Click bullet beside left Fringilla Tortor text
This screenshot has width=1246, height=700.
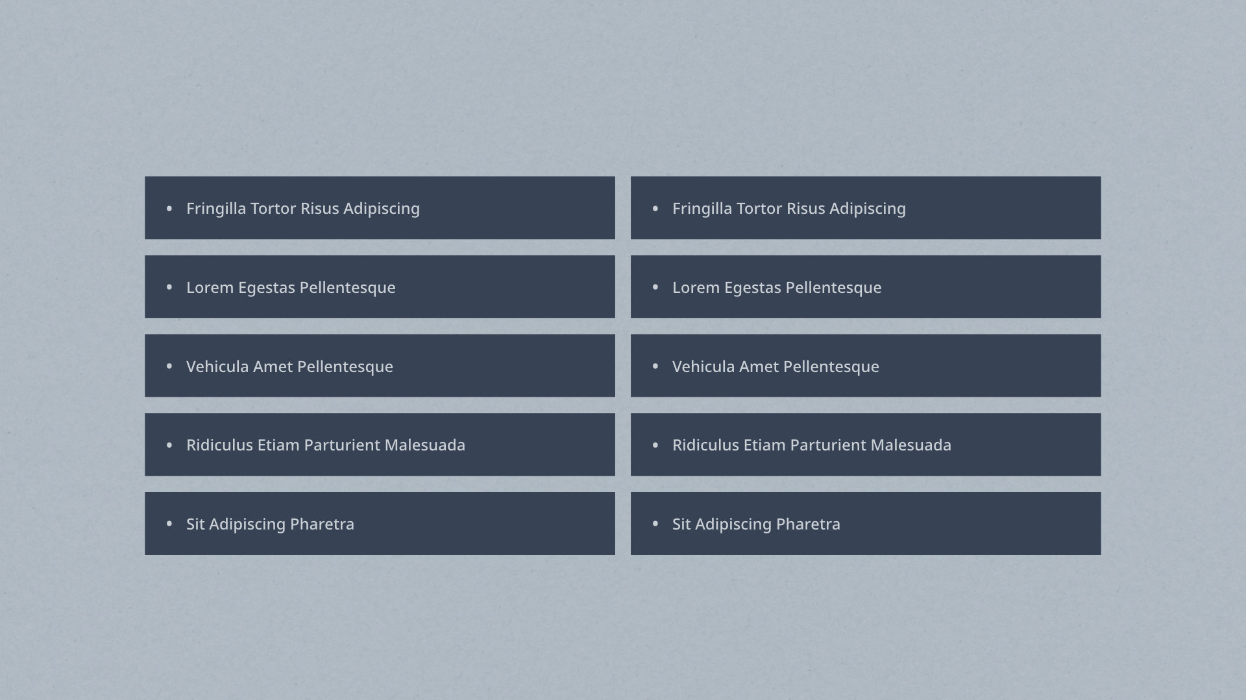pos(169,208)
